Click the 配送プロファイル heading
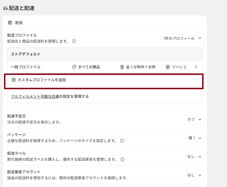This screenshot has width=227, height=187. [x=22, y=35]
